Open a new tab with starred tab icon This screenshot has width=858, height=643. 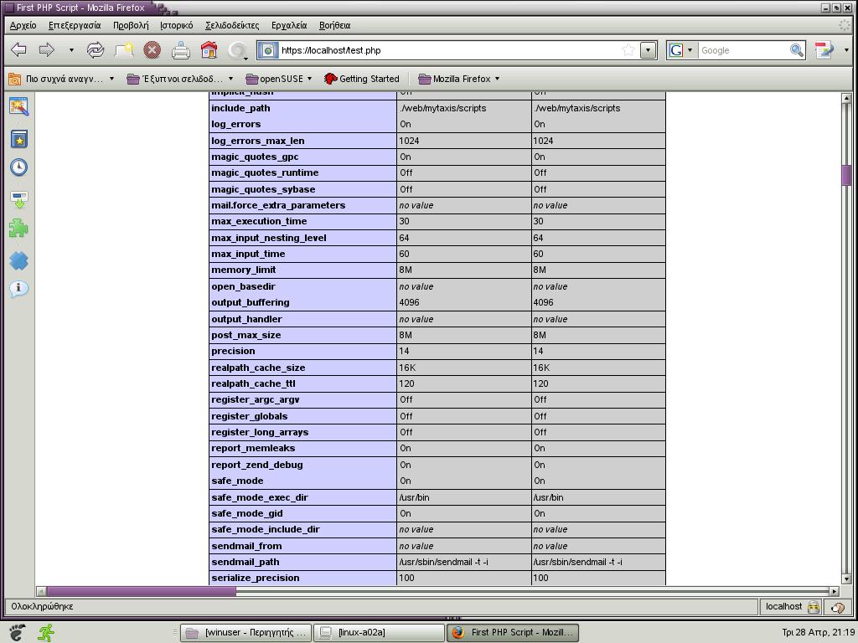point(124,50)
